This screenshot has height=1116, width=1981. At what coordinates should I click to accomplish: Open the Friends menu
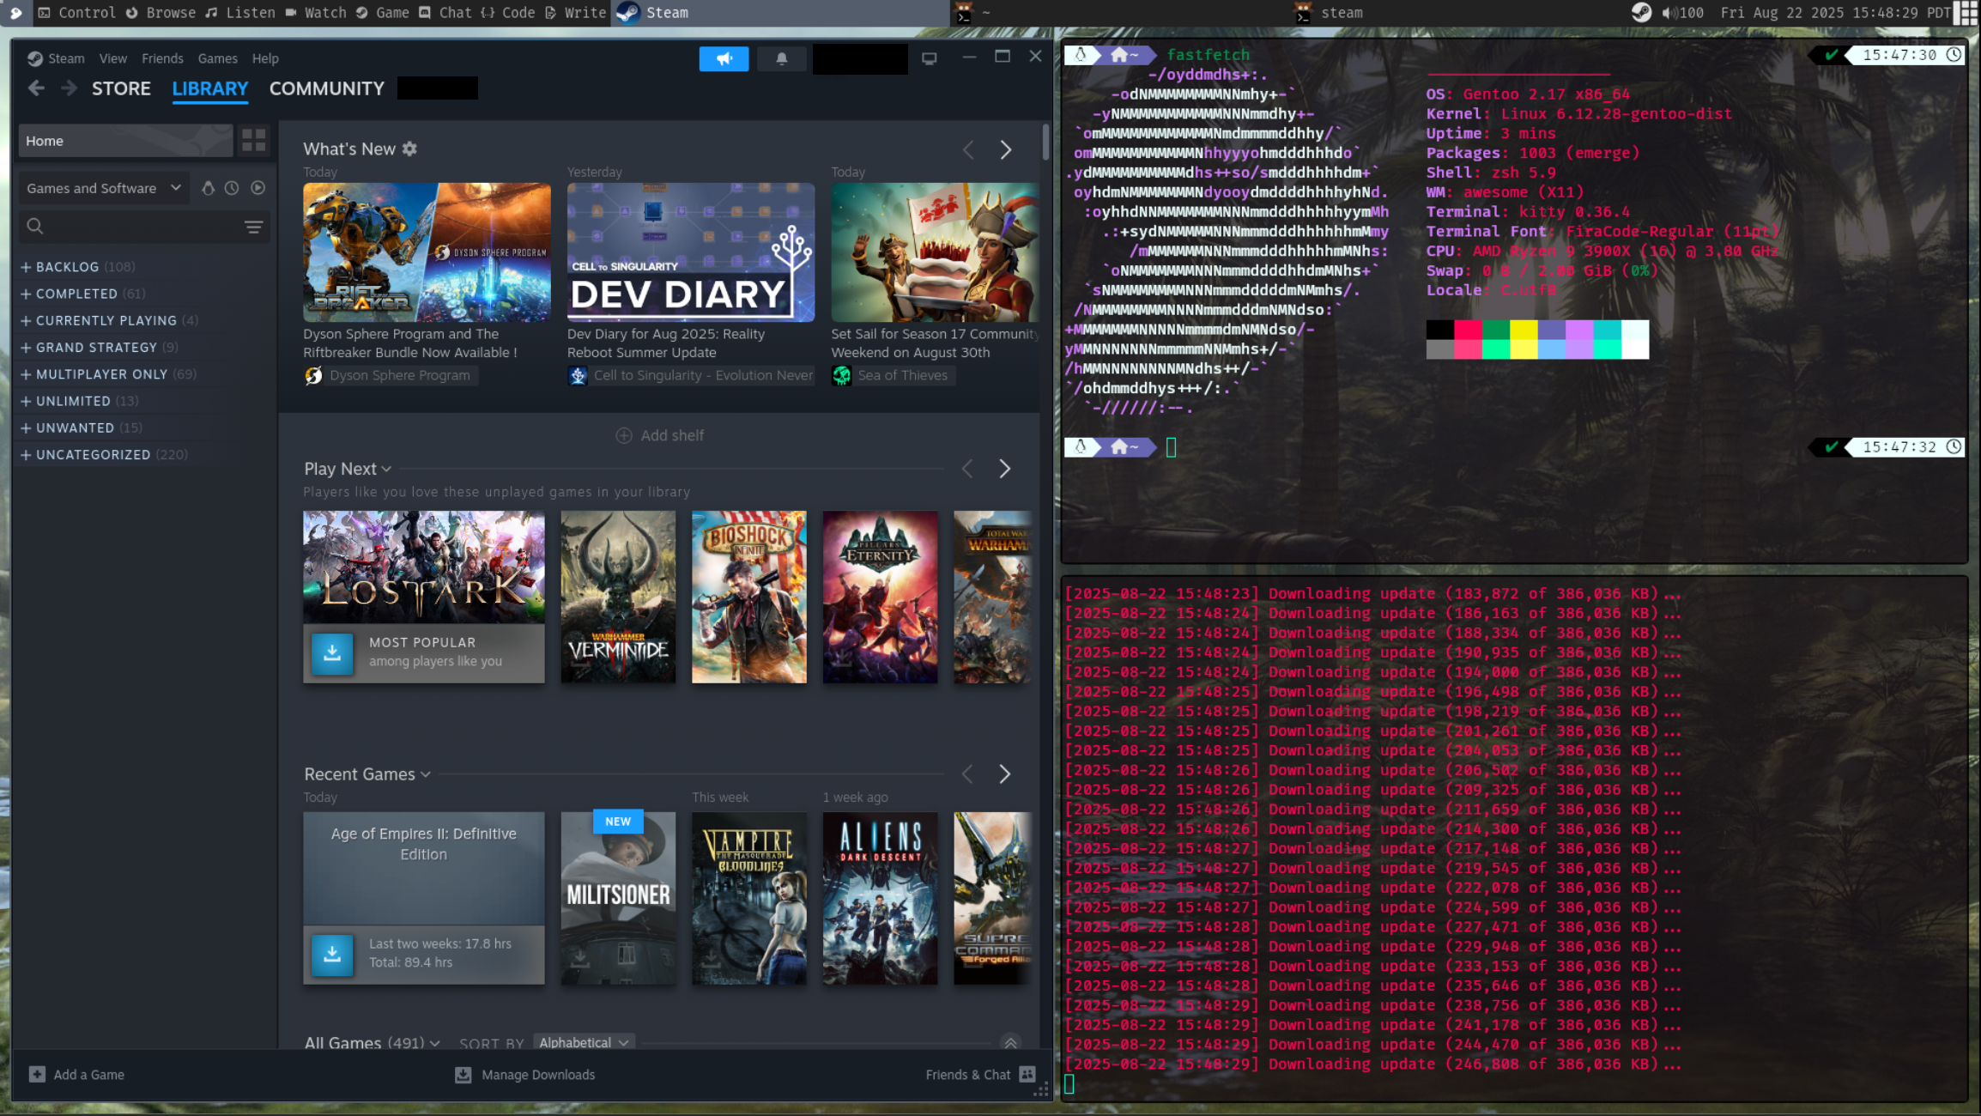pos(162,58)
